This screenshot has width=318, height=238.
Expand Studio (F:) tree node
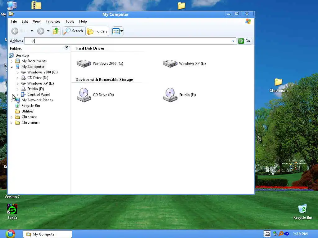pos(17,89)
